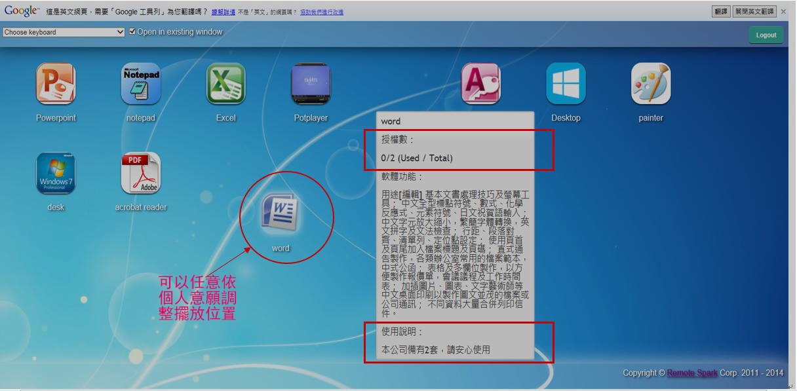
Task: Follow the Remote Spark copyright link
Action: point(692,373)
